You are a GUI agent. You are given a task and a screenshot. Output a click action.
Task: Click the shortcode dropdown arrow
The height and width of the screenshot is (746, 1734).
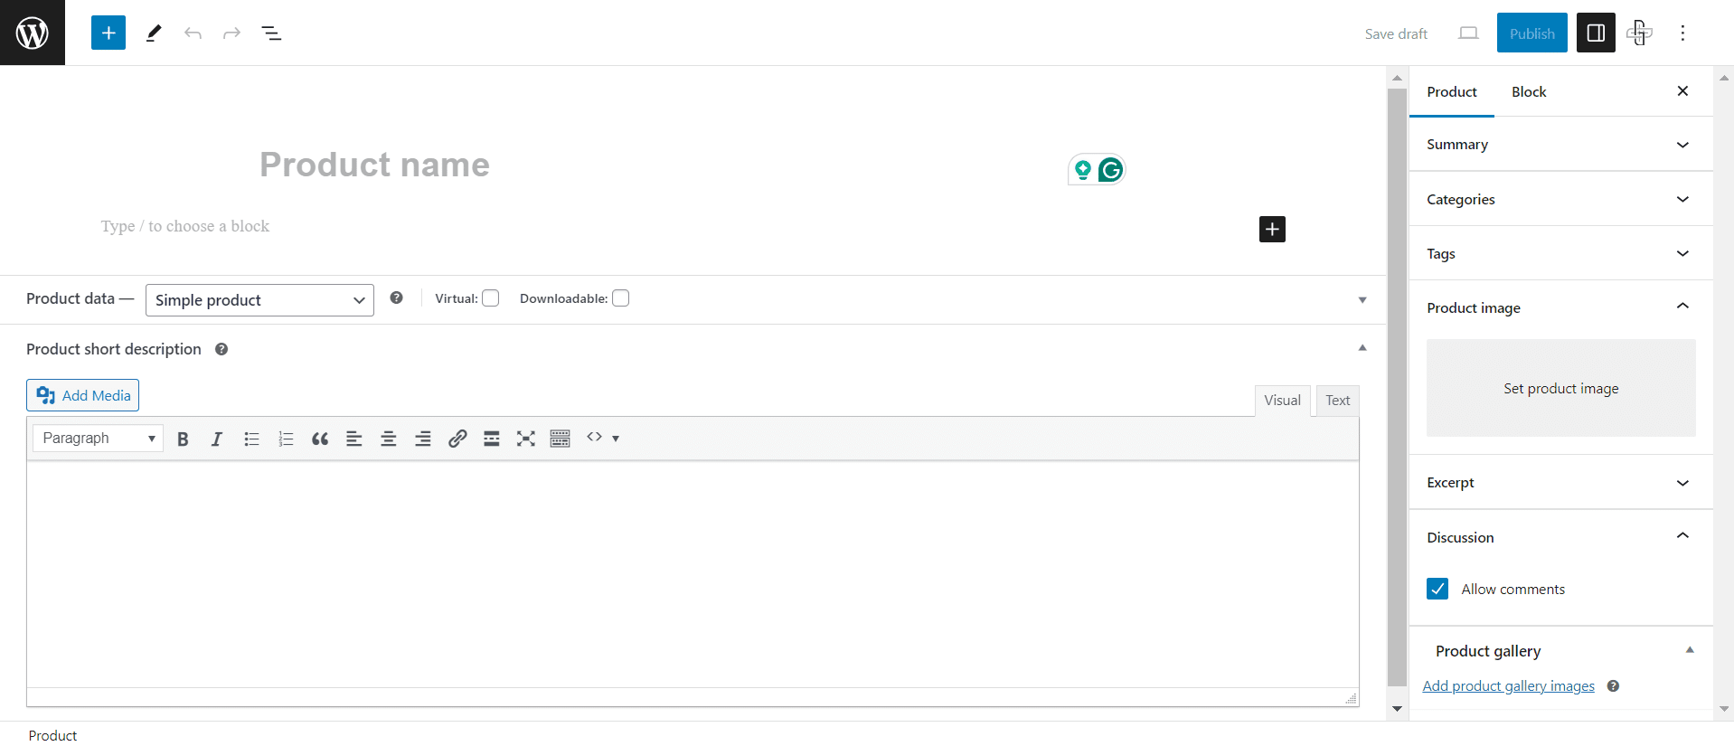coord(616,439)
